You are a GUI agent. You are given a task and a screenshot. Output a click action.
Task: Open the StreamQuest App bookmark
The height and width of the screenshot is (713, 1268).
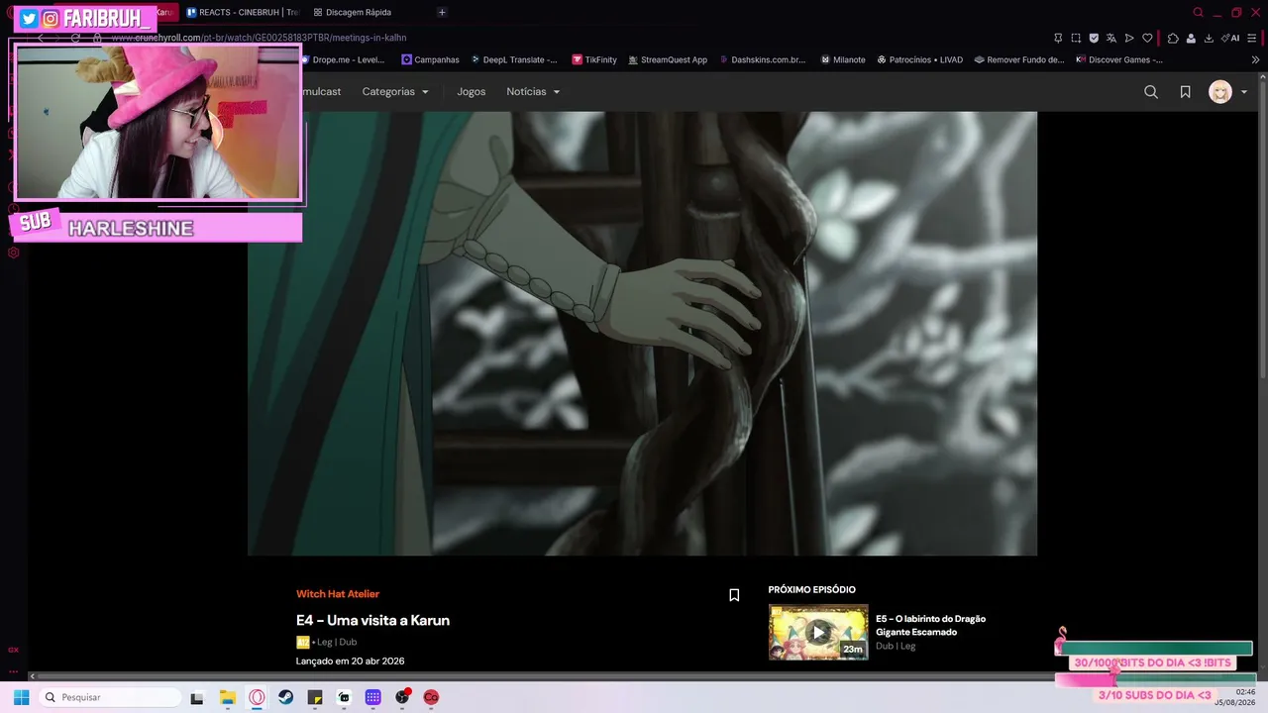(667, 59)
